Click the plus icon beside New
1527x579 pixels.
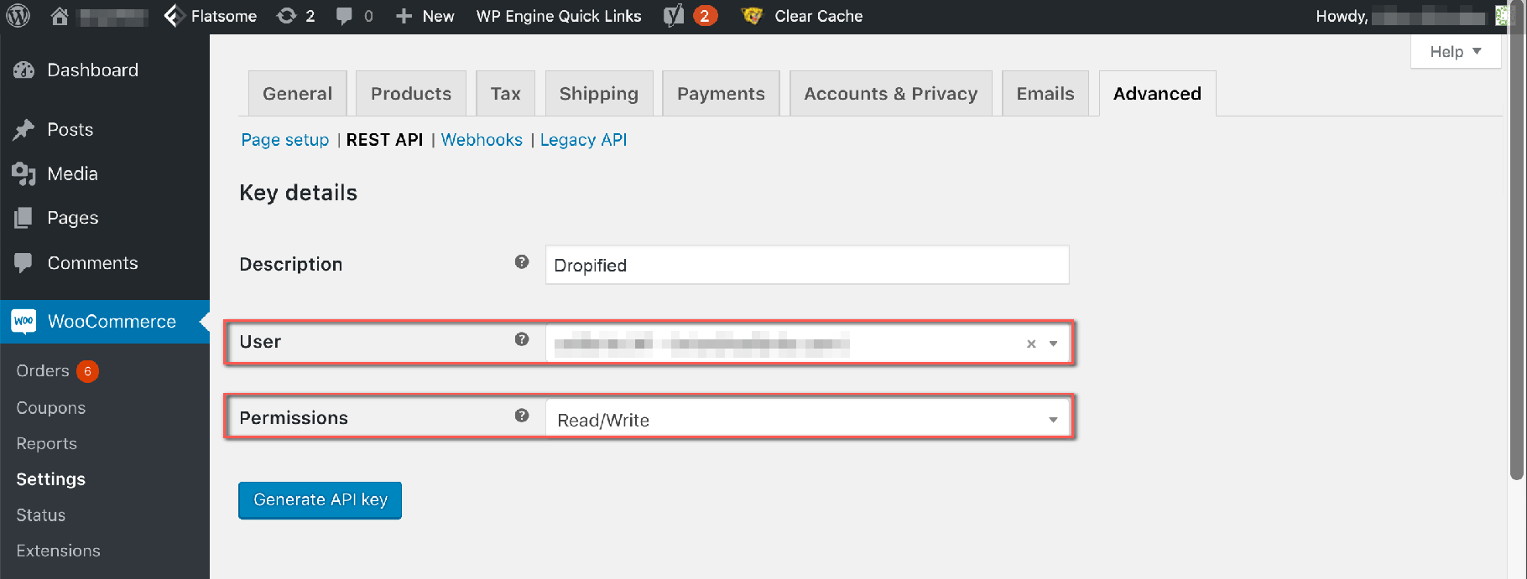[x=404, y=16]
